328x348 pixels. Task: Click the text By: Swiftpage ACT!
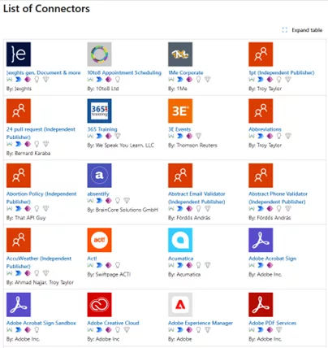pos(109,274)
